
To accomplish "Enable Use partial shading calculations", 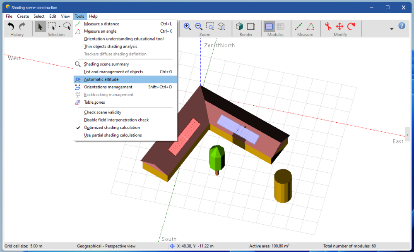I will pos(113,135).
